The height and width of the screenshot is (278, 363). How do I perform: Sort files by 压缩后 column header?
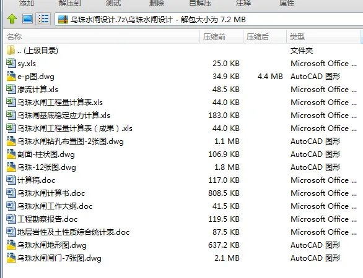[265, 36]
